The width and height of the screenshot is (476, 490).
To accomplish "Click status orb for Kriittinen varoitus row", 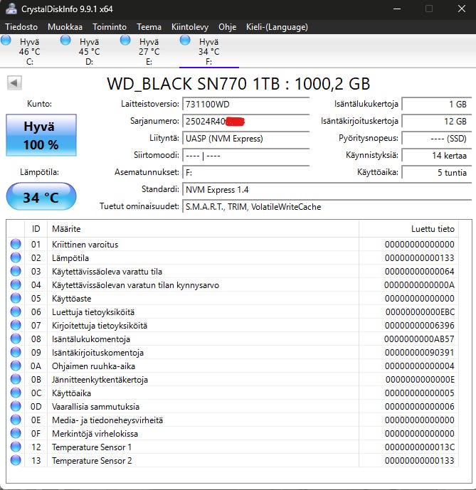I will 16,244.
